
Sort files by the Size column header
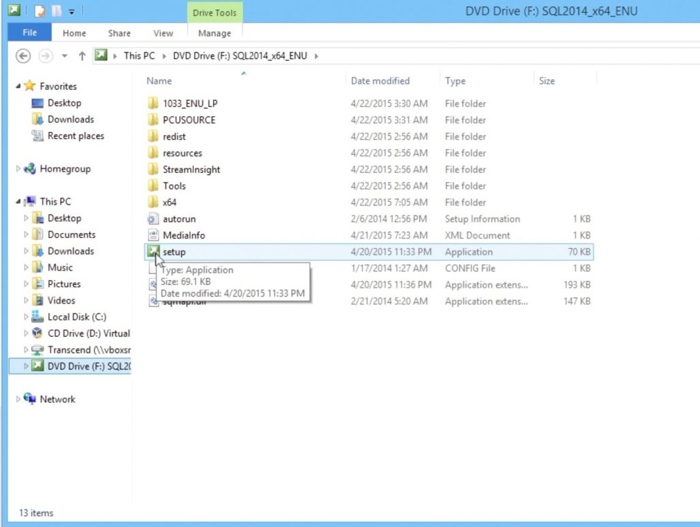click(x=547, y=80)
